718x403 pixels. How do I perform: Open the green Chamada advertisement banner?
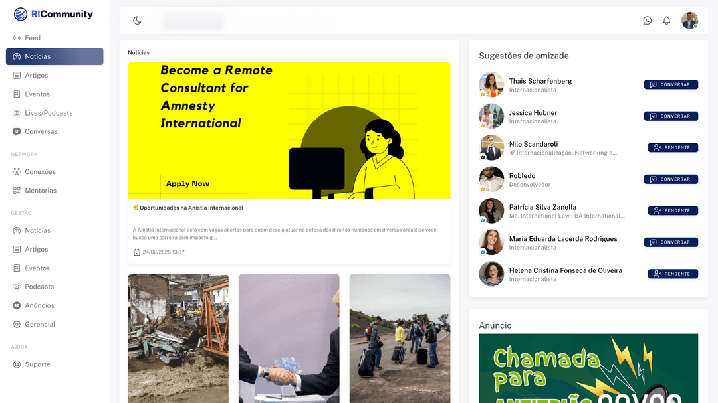588,368
